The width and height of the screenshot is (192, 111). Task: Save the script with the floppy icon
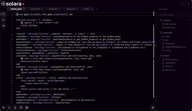pos(27,108)
